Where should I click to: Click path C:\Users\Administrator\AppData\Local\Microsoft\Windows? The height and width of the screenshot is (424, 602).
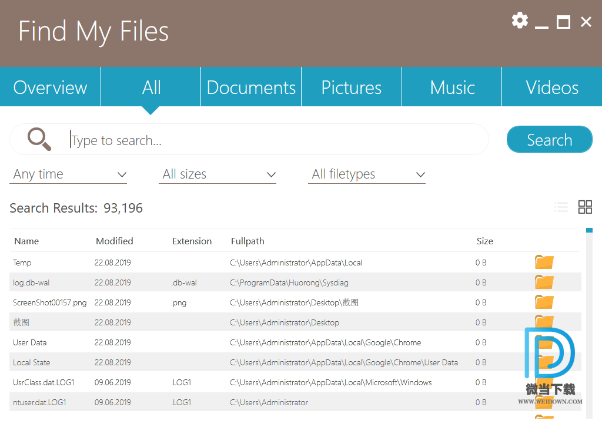tap(330, 382)
